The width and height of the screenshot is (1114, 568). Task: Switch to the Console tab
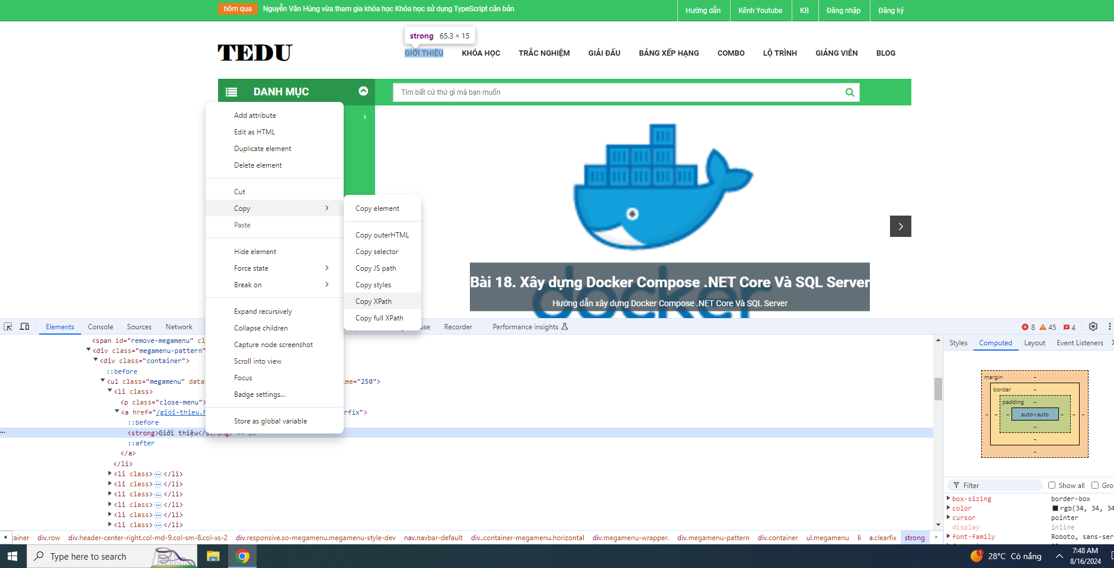click(x=100, y=327)
